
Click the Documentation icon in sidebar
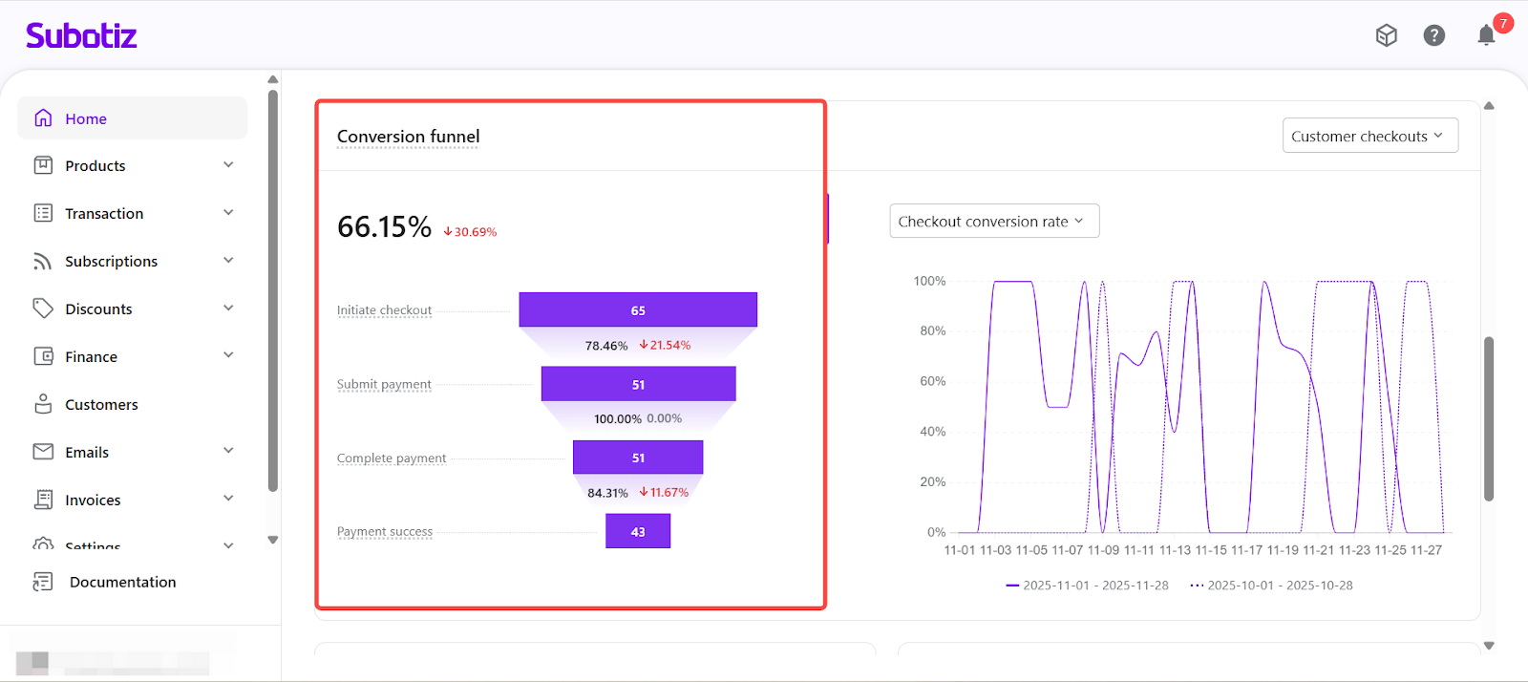click(x=43, y=582)
